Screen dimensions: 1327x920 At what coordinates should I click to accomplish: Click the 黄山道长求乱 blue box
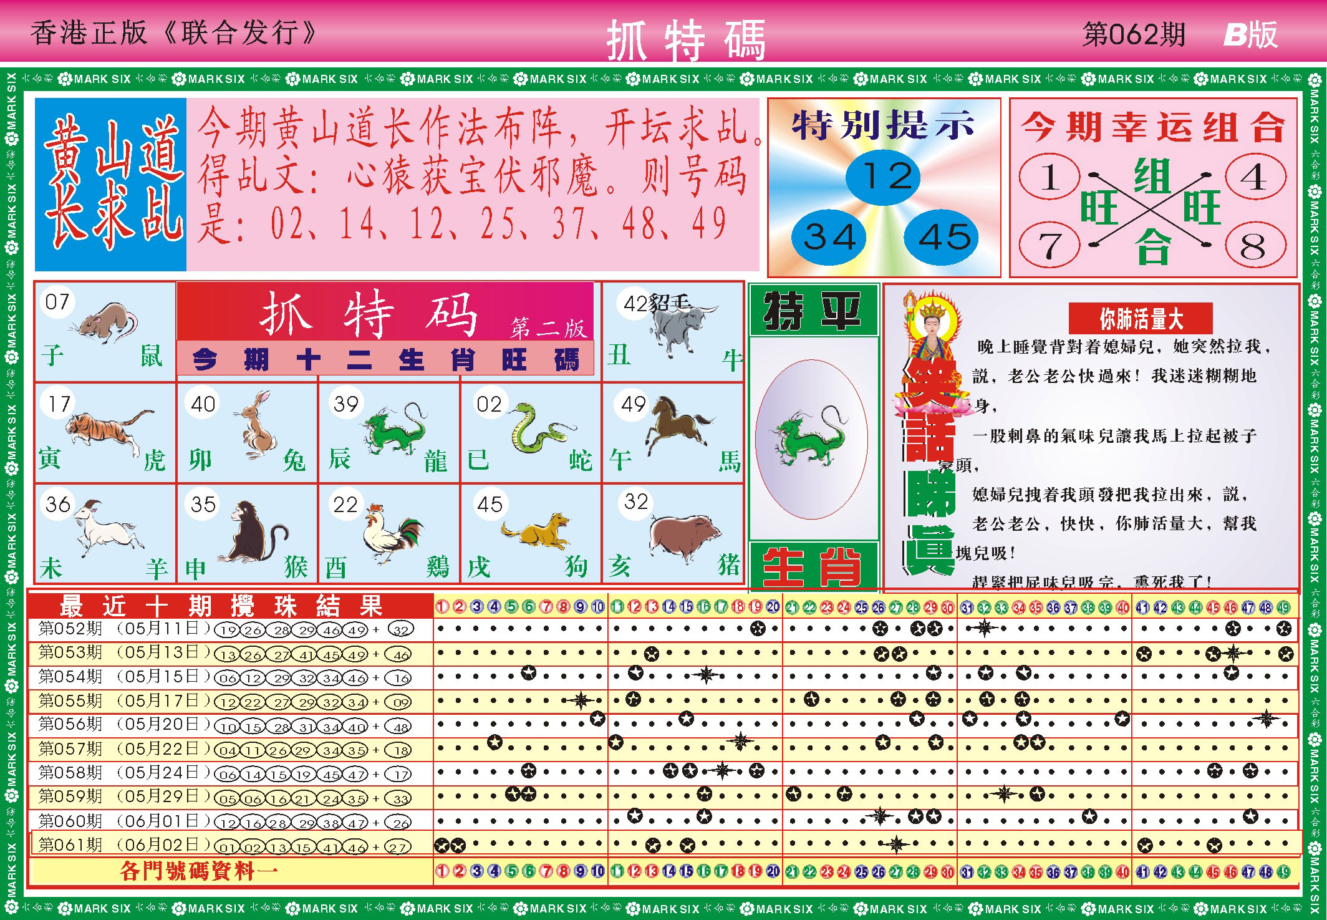(111, 185)
